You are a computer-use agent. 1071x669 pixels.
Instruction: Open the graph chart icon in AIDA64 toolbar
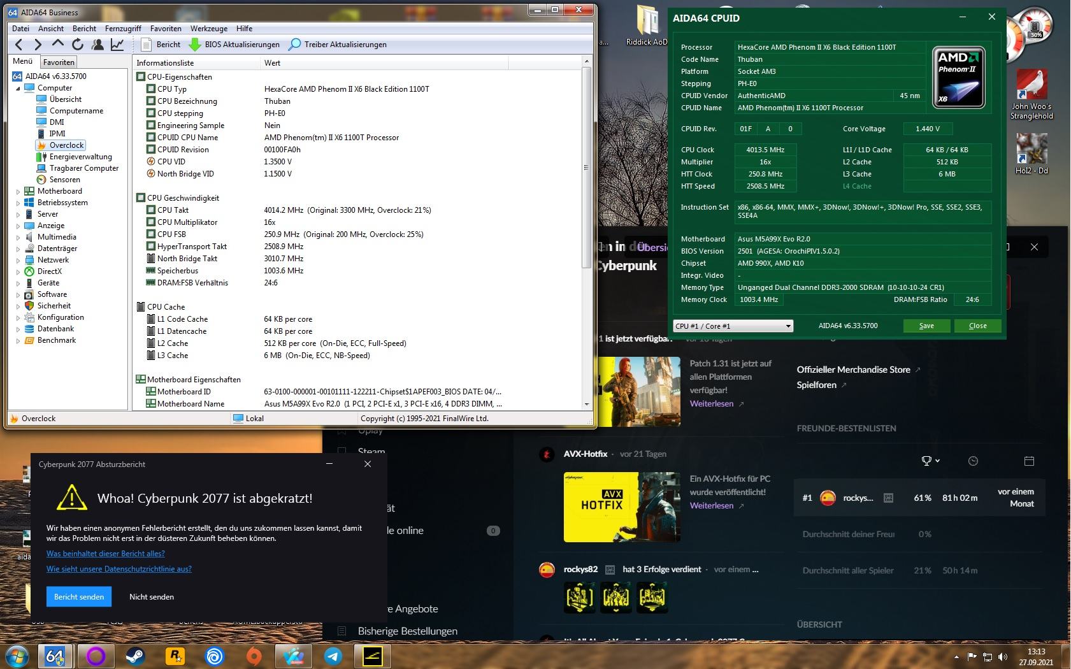tap(117, 44)
